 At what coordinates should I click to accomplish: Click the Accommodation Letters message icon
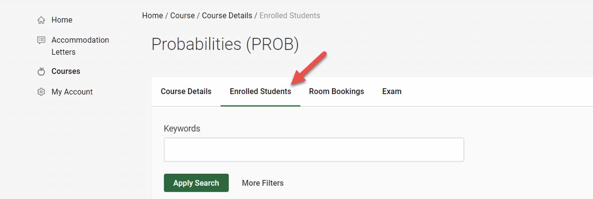click(41, 40)
